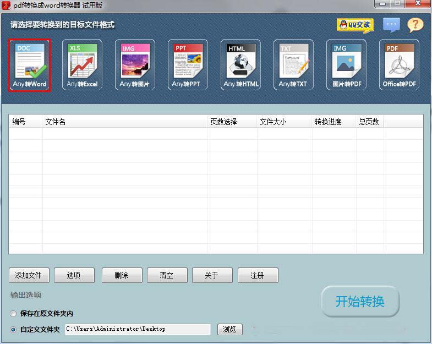Start conversion with 开始转换 button
Viewport: 432px width, 344px height.
(x=360, y=302)
